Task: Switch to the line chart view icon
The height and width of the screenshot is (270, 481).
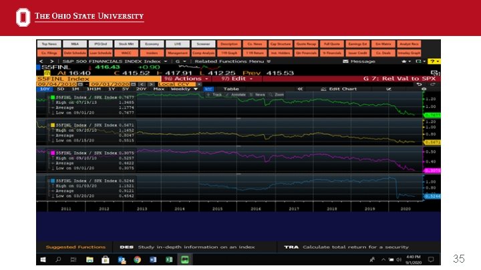Action: pos(208,89)
